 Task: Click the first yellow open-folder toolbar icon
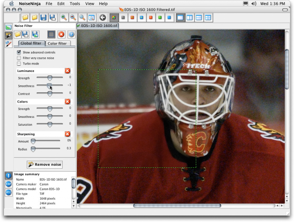click(25, 18)
